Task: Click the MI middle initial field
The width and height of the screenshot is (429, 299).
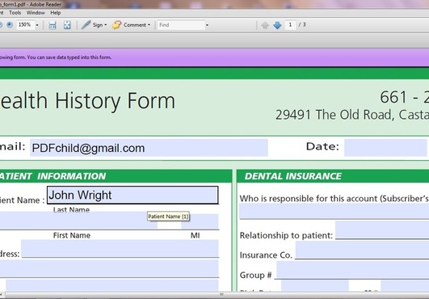Action: click(200, 221)
